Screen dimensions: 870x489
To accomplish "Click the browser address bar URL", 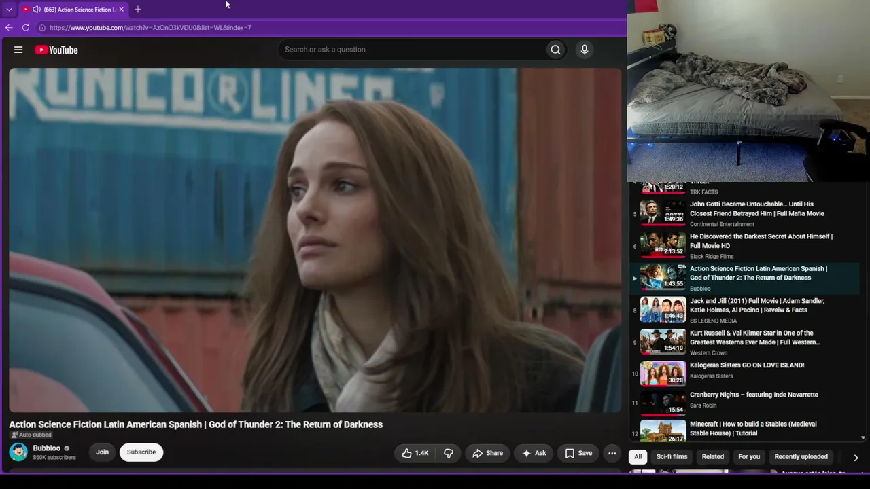I will click(150, 28).
